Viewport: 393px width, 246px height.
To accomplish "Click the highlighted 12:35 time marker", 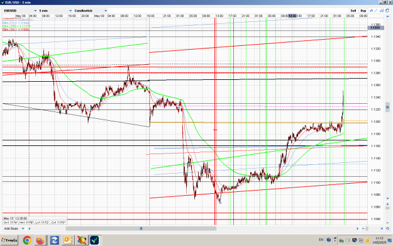I will (x=292, y=16).
